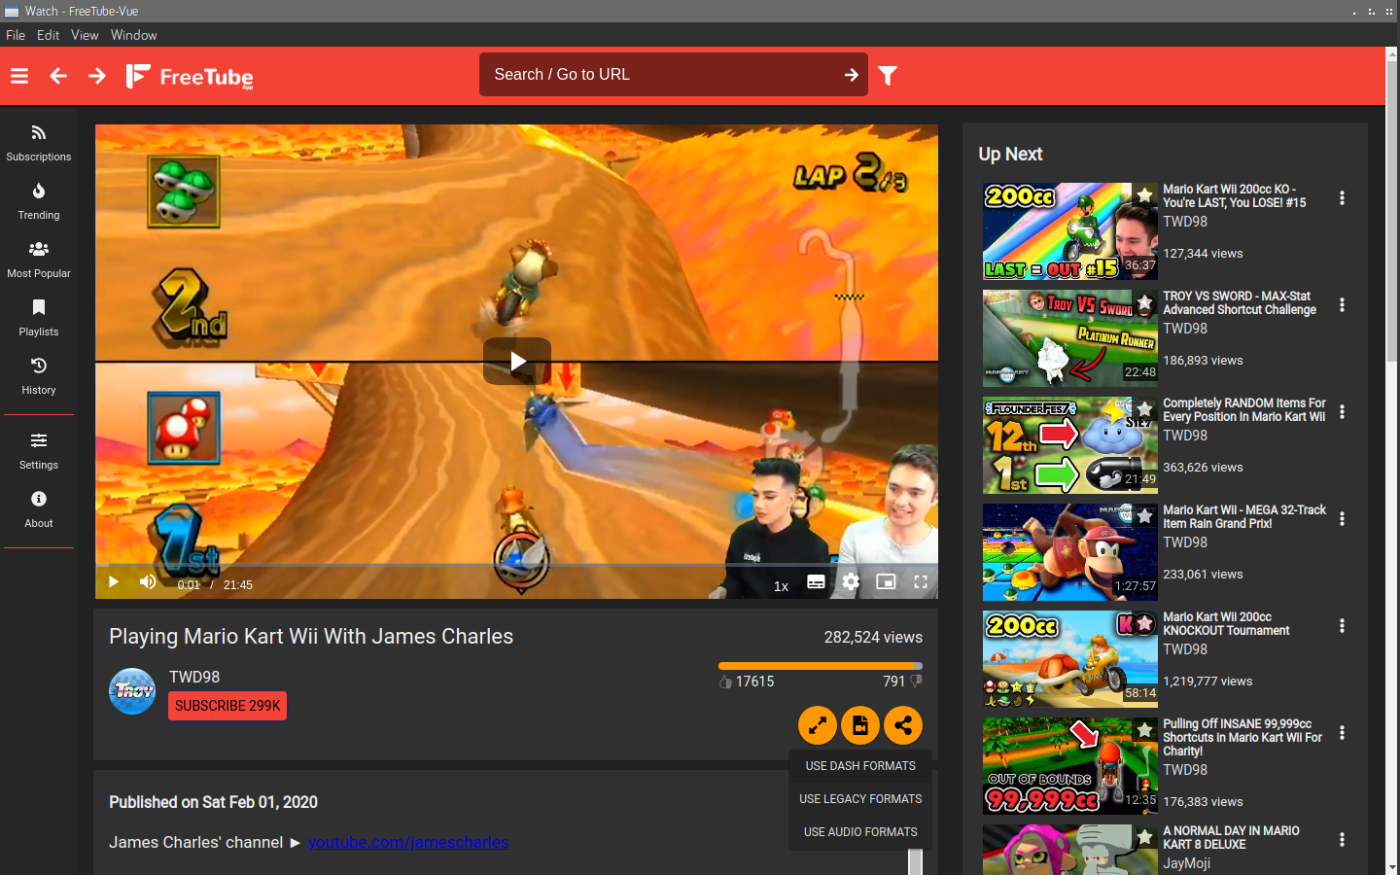The image size is (1400, 875).
Task: Open the search filters funnel icon
Action: click(x=888, y=76)
